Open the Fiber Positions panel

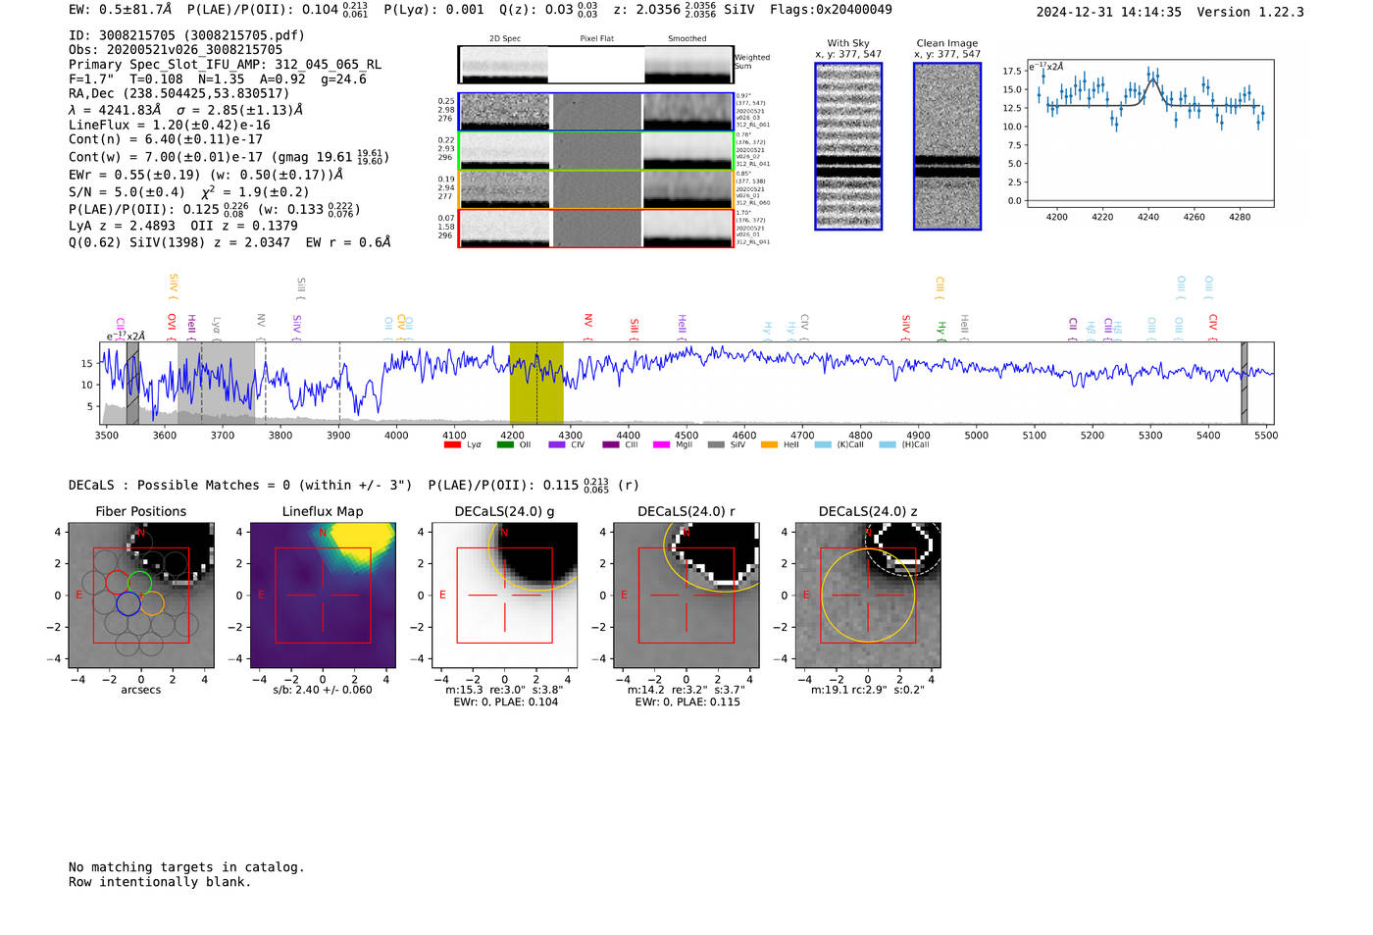141,596
